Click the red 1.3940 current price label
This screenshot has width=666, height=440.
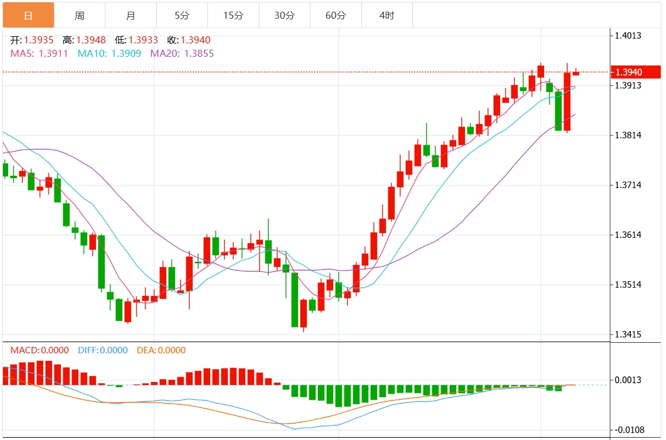[636, 72]
